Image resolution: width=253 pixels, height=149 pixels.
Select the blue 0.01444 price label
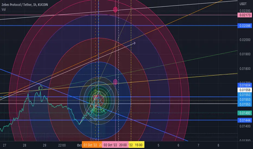point(245,120)
